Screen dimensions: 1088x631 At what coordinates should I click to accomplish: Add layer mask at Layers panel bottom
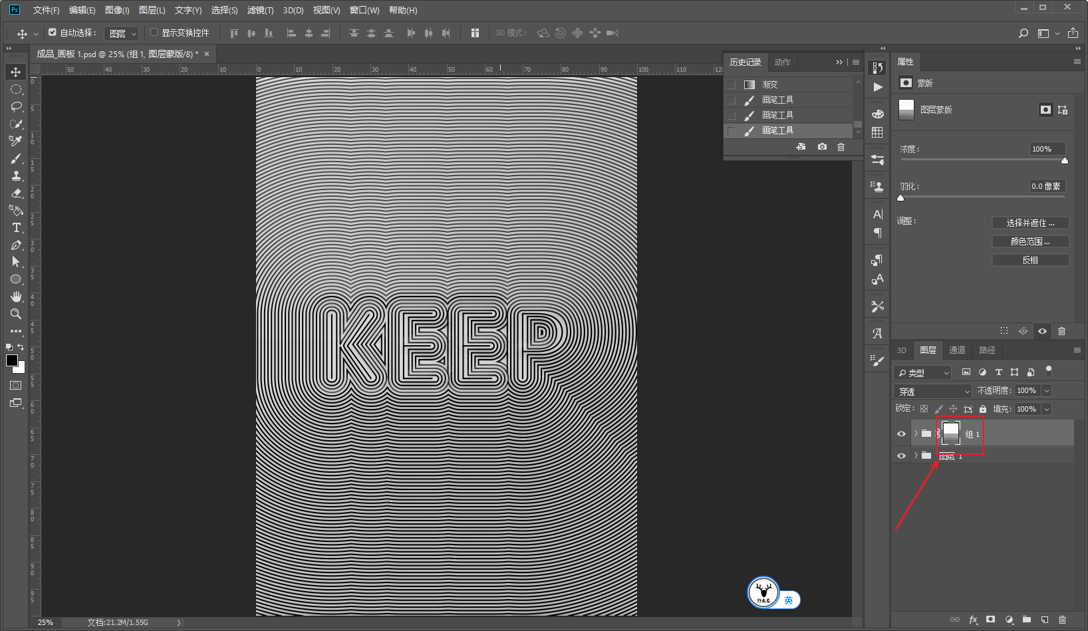coord(991,620)
